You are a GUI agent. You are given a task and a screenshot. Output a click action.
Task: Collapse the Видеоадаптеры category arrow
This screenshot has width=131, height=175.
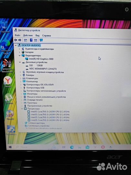point(20,55)
